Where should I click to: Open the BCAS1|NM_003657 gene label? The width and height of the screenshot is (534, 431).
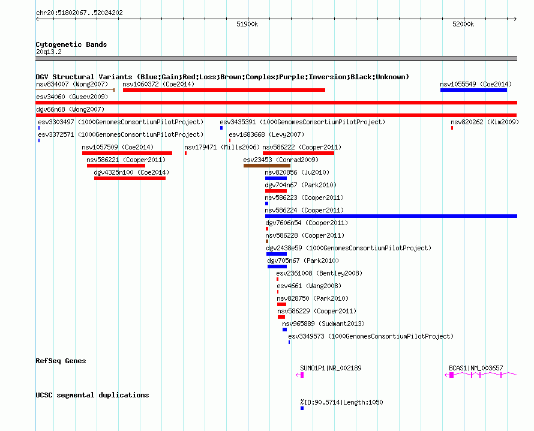pyautogui.click(x=476, y=368)
